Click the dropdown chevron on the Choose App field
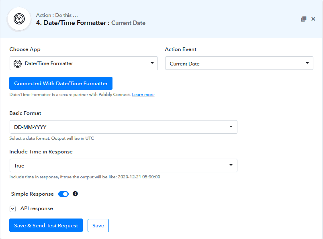Viewport: 323px width, 239px height. (152, 63)
